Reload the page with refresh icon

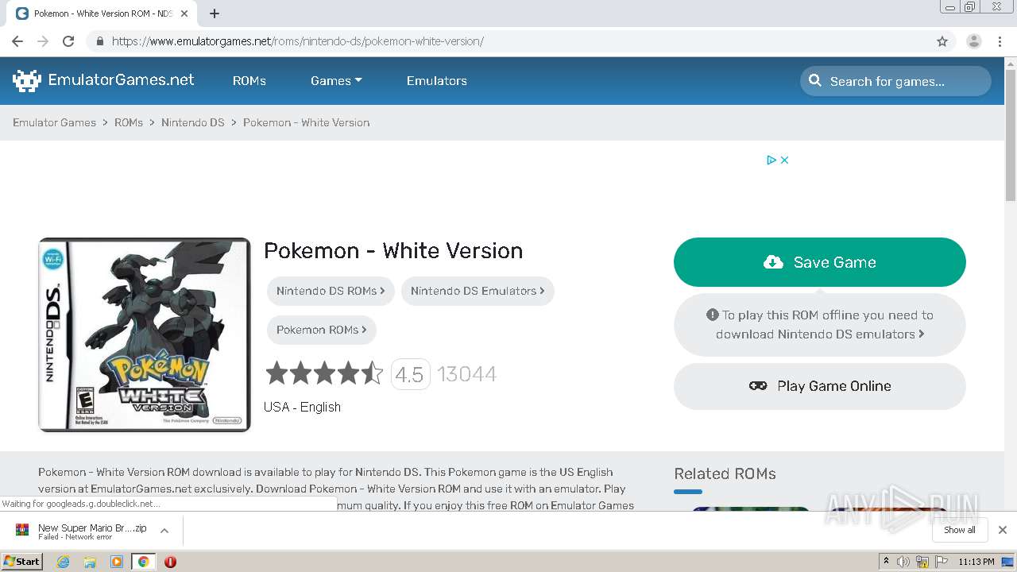tap(68, 41)
